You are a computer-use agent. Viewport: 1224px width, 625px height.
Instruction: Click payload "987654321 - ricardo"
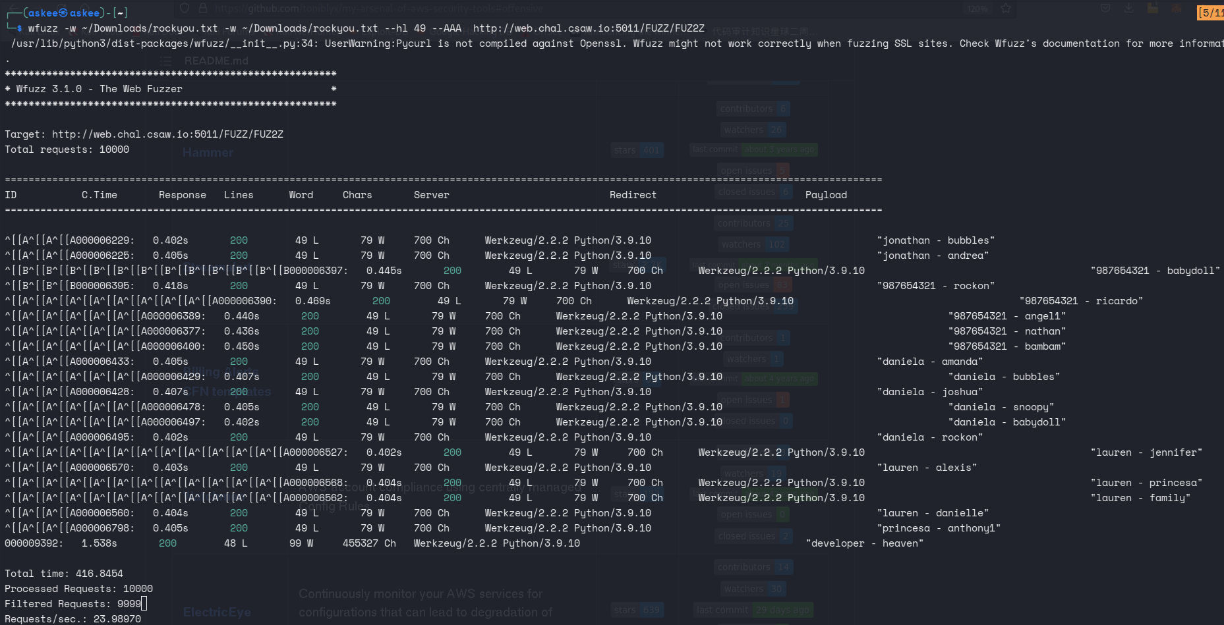[1081, 301]
